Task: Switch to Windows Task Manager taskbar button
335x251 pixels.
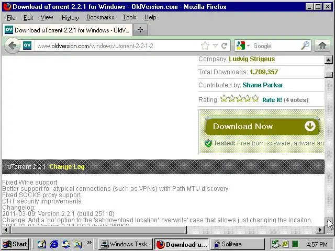Action: [126, 244]
